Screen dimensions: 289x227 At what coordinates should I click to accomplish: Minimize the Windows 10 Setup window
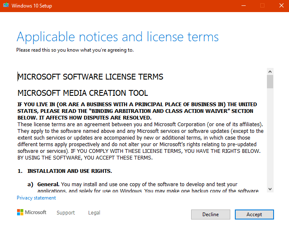244,5
